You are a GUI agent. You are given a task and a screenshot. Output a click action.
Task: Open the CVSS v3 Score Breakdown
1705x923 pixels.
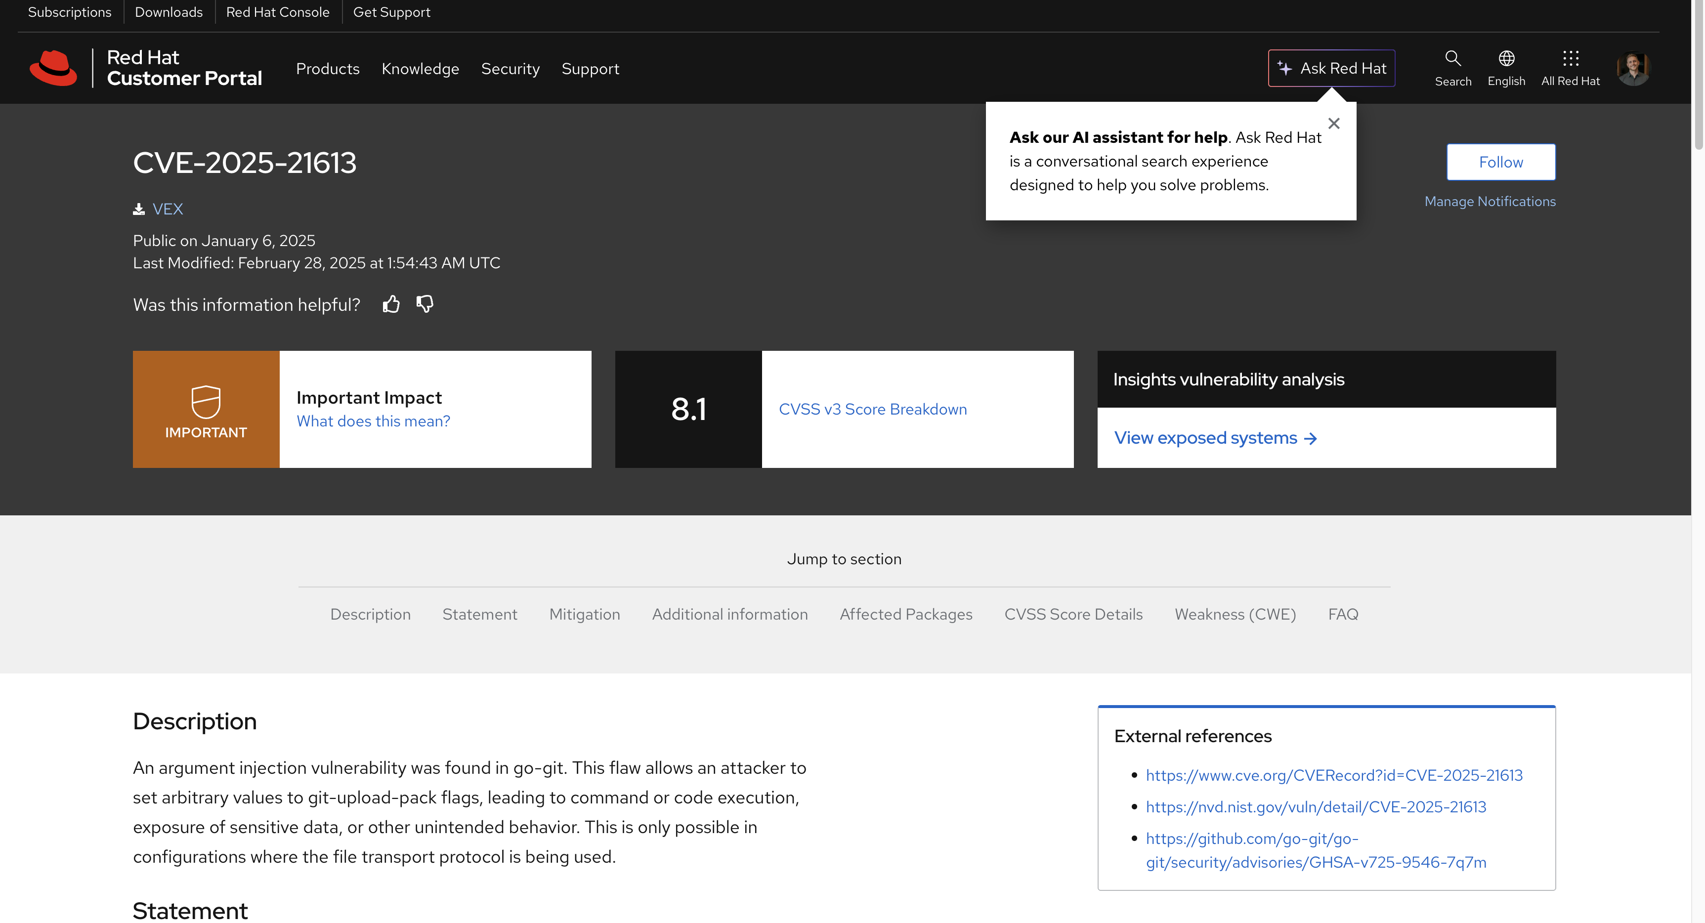tap(873, 410)
